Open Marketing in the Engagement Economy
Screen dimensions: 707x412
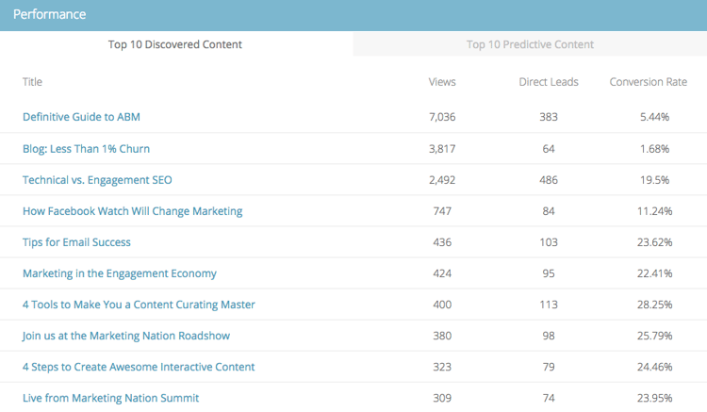120,273
